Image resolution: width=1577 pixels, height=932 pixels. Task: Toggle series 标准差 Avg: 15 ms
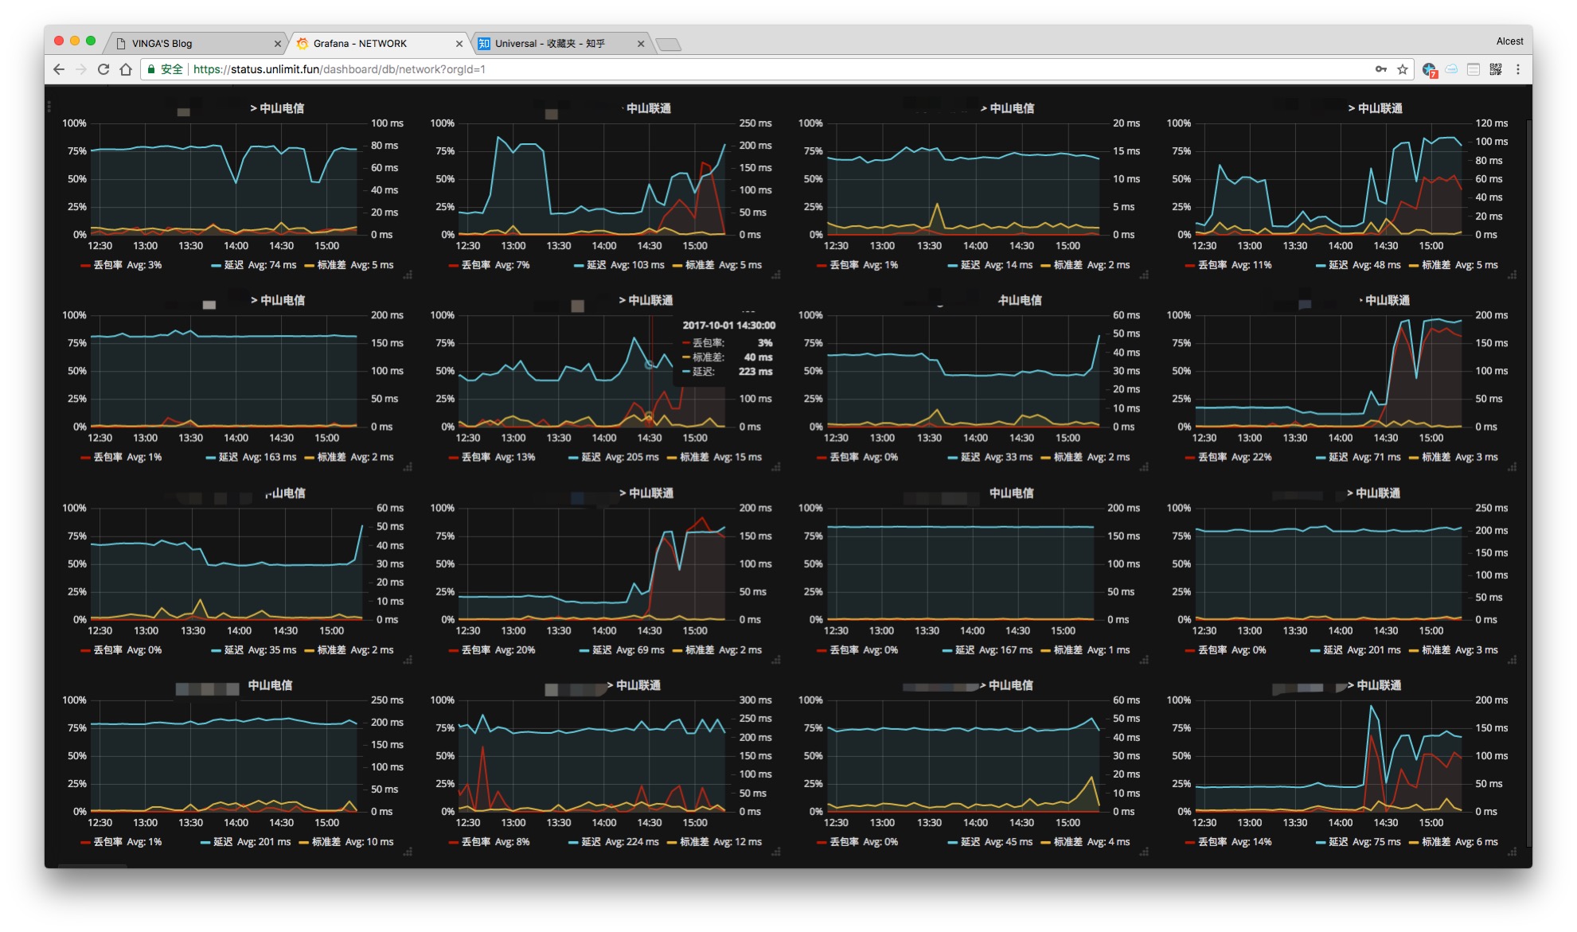coord(714,457)
